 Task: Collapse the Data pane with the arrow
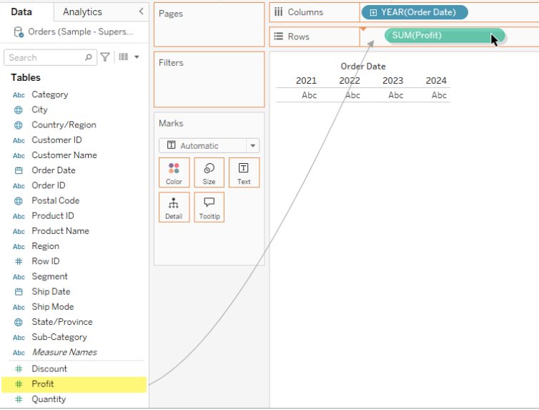coord(142,11)
